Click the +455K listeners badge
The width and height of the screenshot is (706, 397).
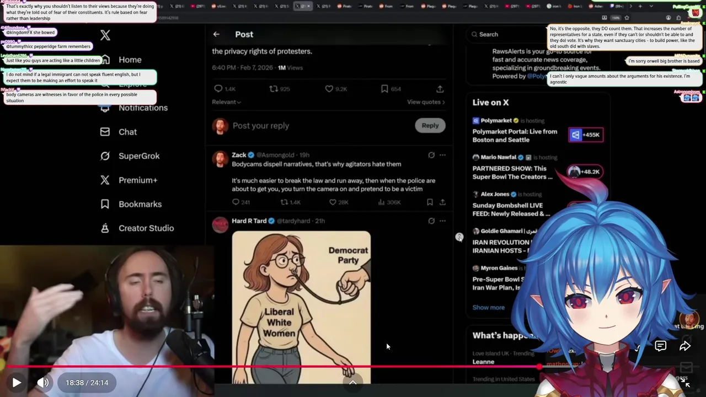(x=586, y=135)
